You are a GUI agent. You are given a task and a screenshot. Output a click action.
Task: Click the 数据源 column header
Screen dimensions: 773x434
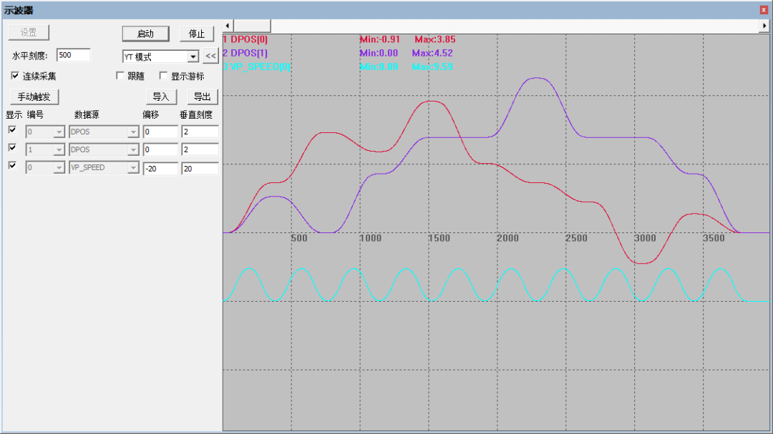(87, 115)
